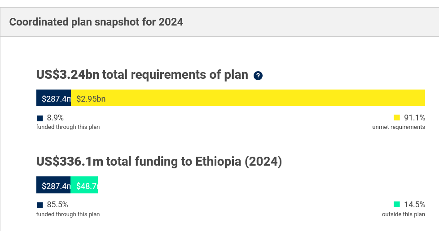Select the dark blue $287.4m bar in requirements chart
439x231 pixels.
pos(53,98)
